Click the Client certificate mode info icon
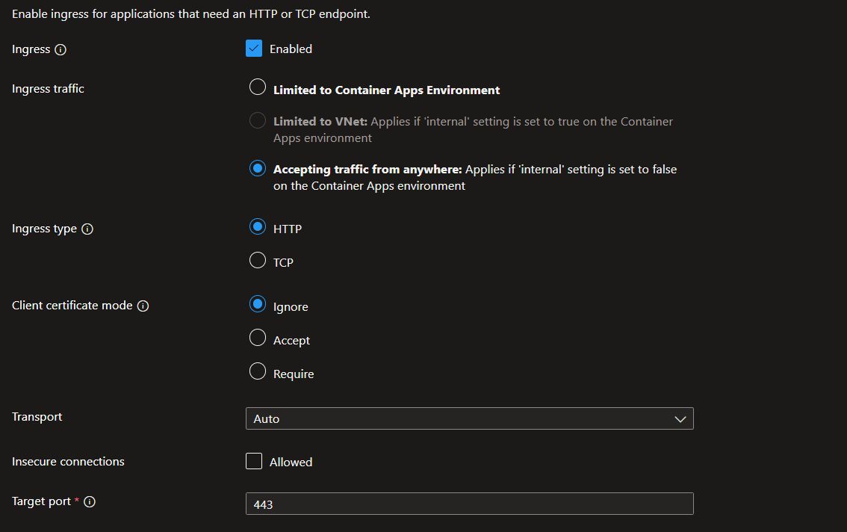This screenshot has width=847, height=532. coord(143,306)
